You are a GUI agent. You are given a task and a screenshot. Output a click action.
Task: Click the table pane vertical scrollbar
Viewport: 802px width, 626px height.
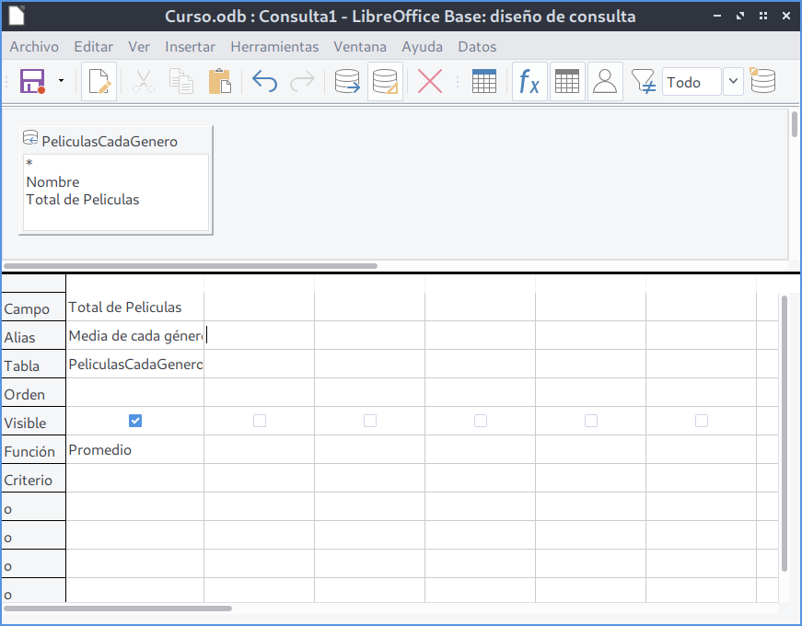click(x=794, y=124)
